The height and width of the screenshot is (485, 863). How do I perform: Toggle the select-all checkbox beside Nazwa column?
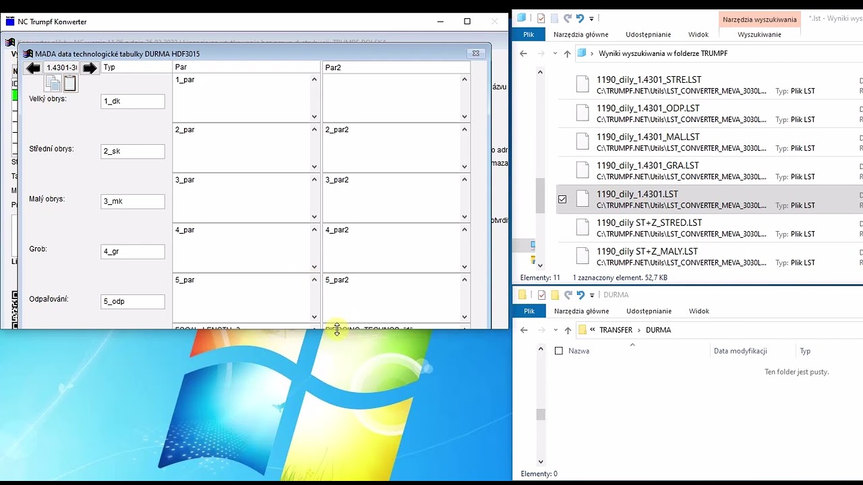pos(558,351)
